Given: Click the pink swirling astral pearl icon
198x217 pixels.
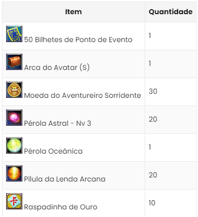Looking at the screenshot, I should coord(14,118).
